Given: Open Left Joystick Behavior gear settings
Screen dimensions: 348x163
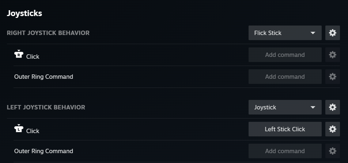Looking at the screenshot, I should [x=332, y=107].
